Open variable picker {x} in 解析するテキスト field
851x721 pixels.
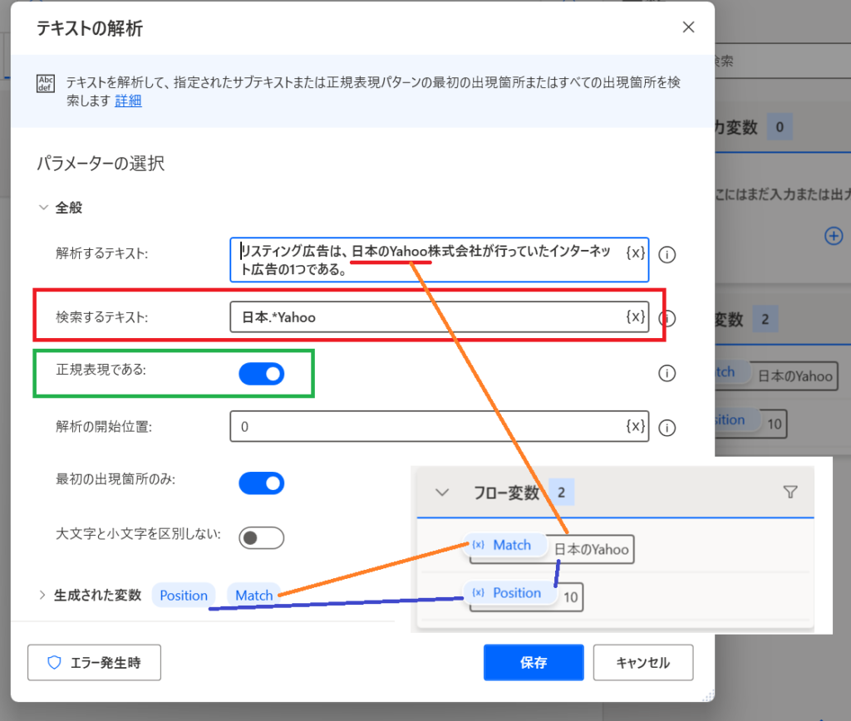(635, 253)
